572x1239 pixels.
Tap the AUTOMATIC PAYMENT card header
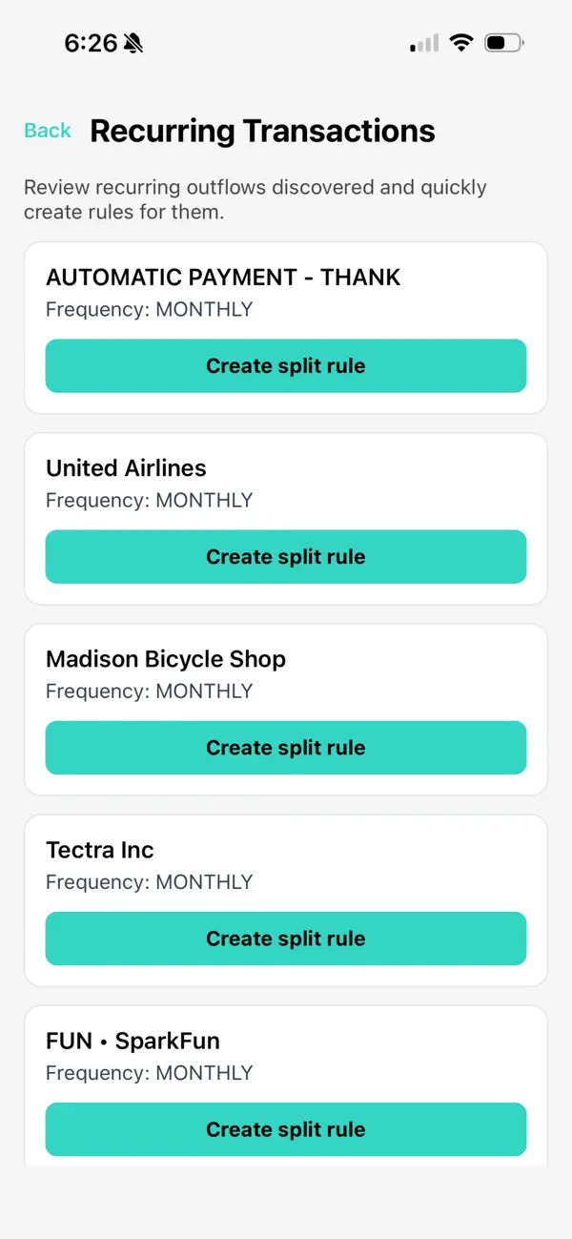223,277
